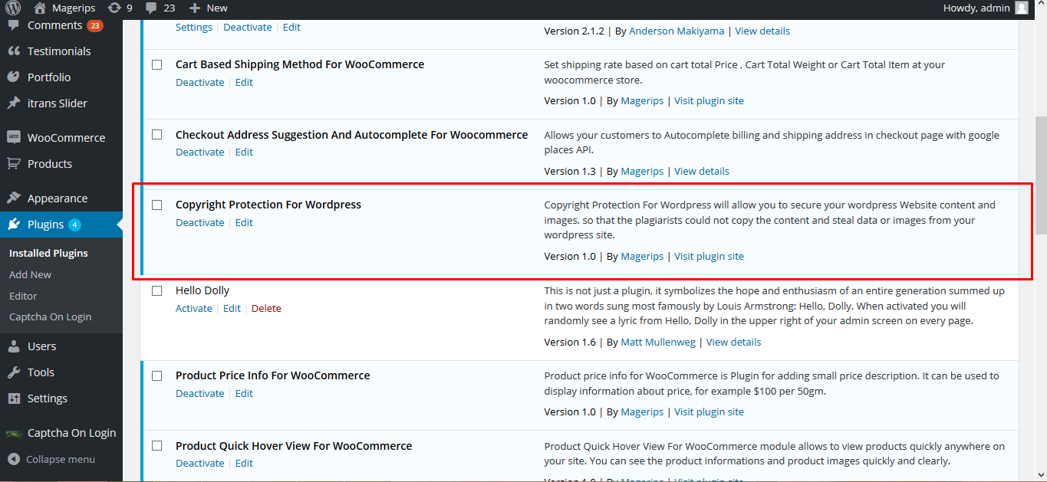Open Anderson Makiyama author link

[677, 31]
